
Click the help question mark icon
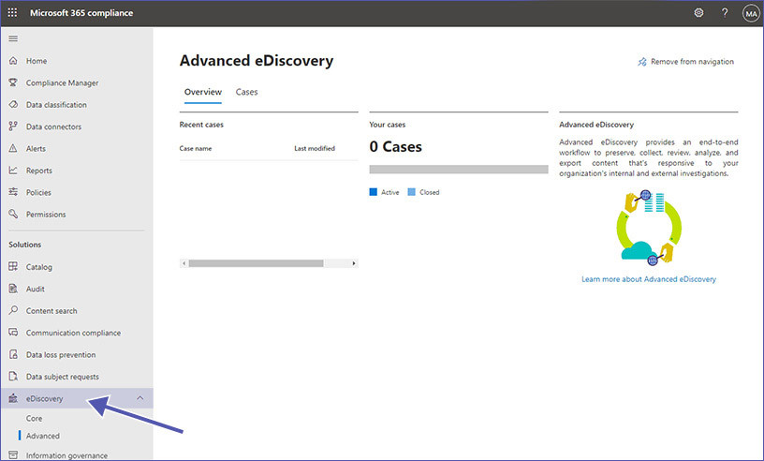click(x=725, y=13)
